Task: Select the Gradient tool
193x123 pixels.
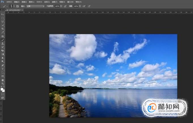Action: click(x=3, y=54)
